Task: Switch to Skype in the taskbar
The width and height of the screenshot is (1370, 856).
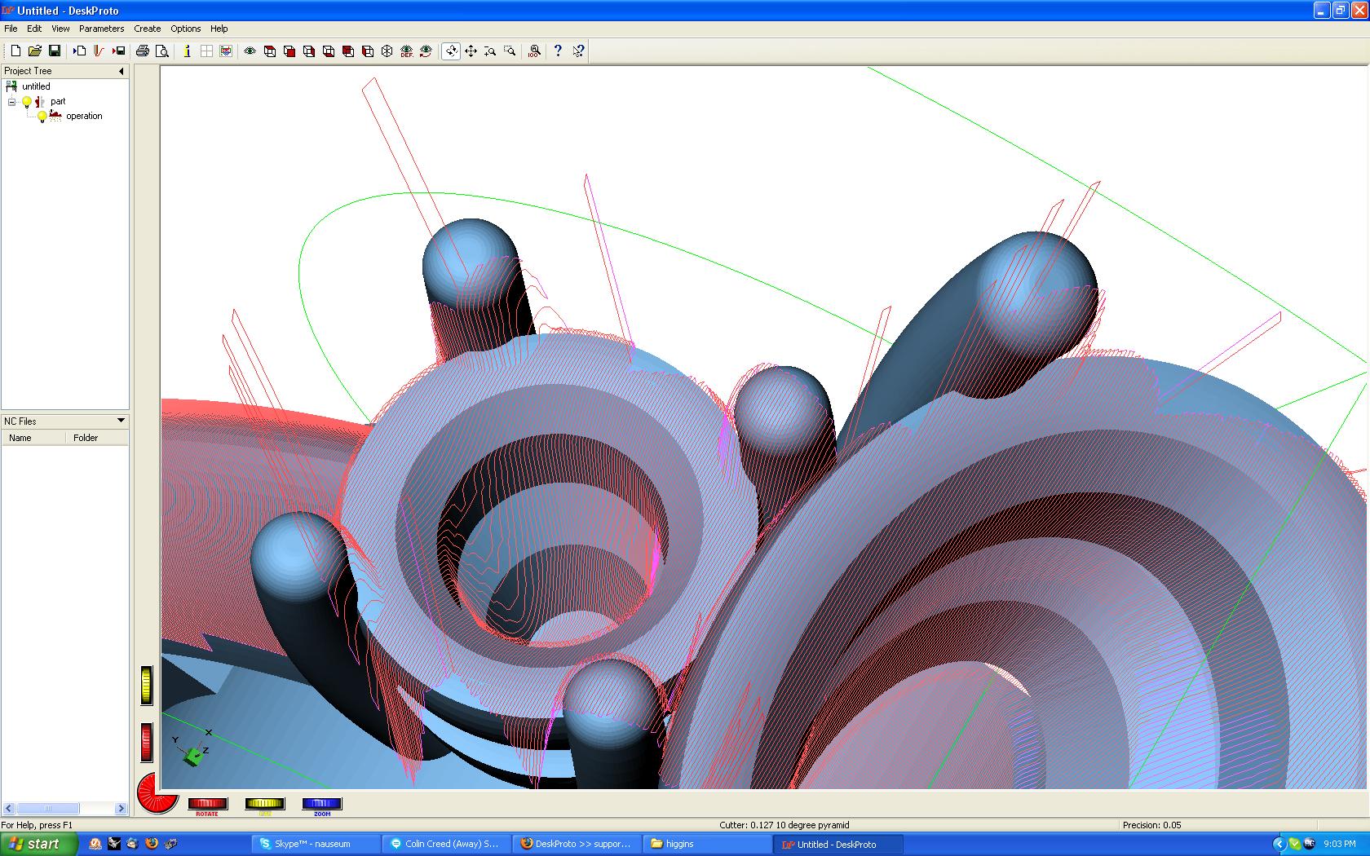Action: pyautogui.click(x=312, y=844)
